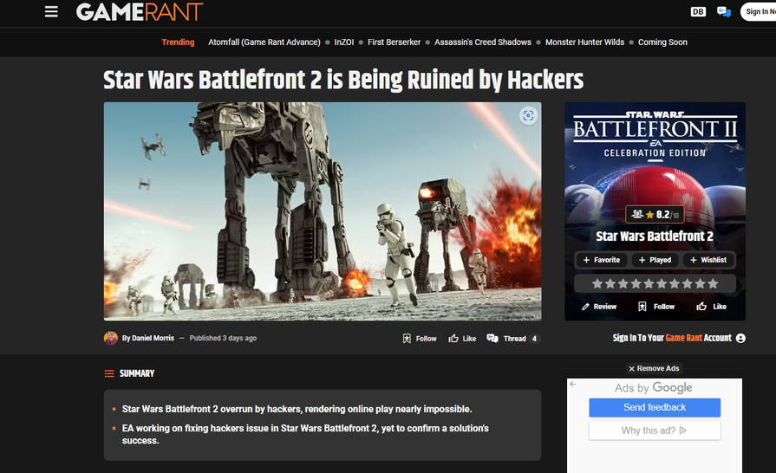Open the hamburger navigation menu
776x473 pixels.
coord(52,12)
